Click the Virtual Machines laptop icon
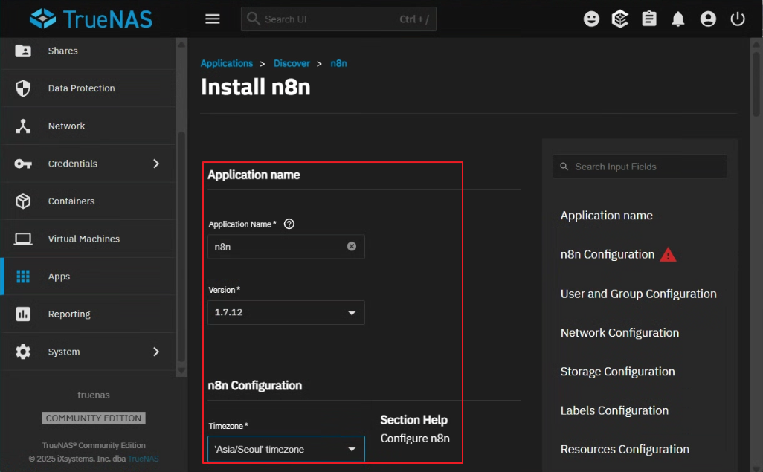Image resolution: width=763 pixels, height=472 pixels. pos(23,239)
